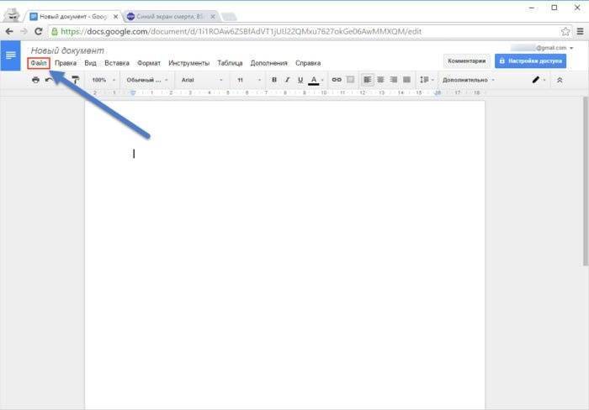The height and width of the screenshot is (410, 589).
Task: Select the Paint format roller tool
Action: pyautogui.click(x=75, y=80)
